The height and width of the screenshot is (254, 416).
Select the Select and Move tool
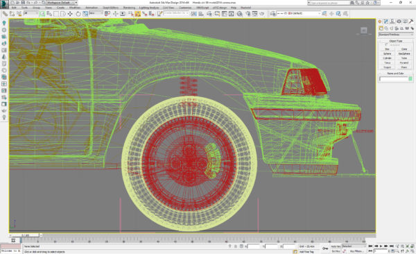tap(70, 14)
